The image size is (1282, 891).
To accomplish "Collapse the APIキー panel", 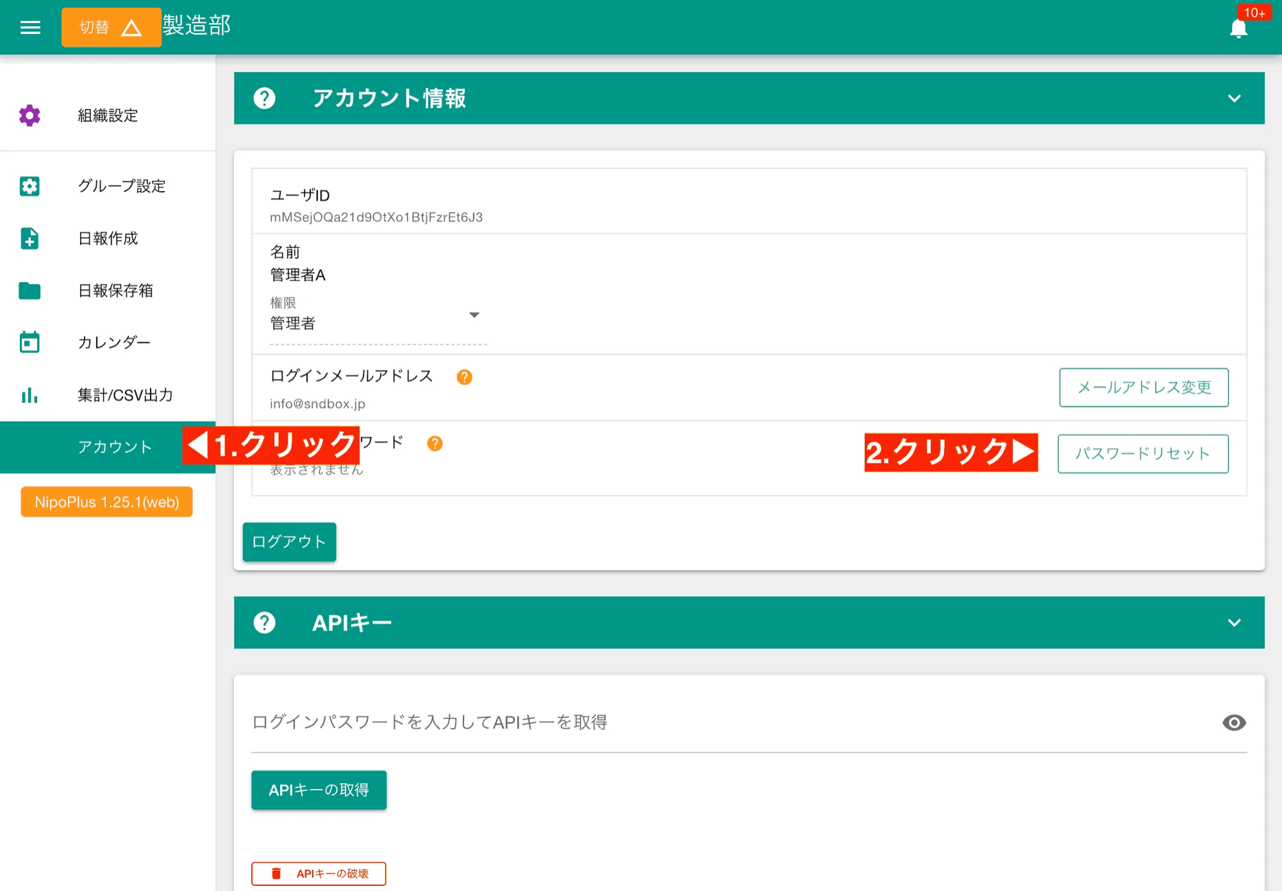I will click(1233, 622).
